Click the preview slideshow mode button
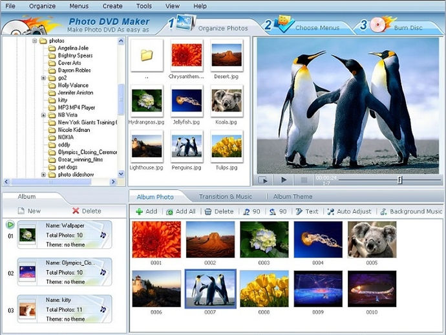The width and height of the screenshot is (446, 335). click(x=263, y=180)
